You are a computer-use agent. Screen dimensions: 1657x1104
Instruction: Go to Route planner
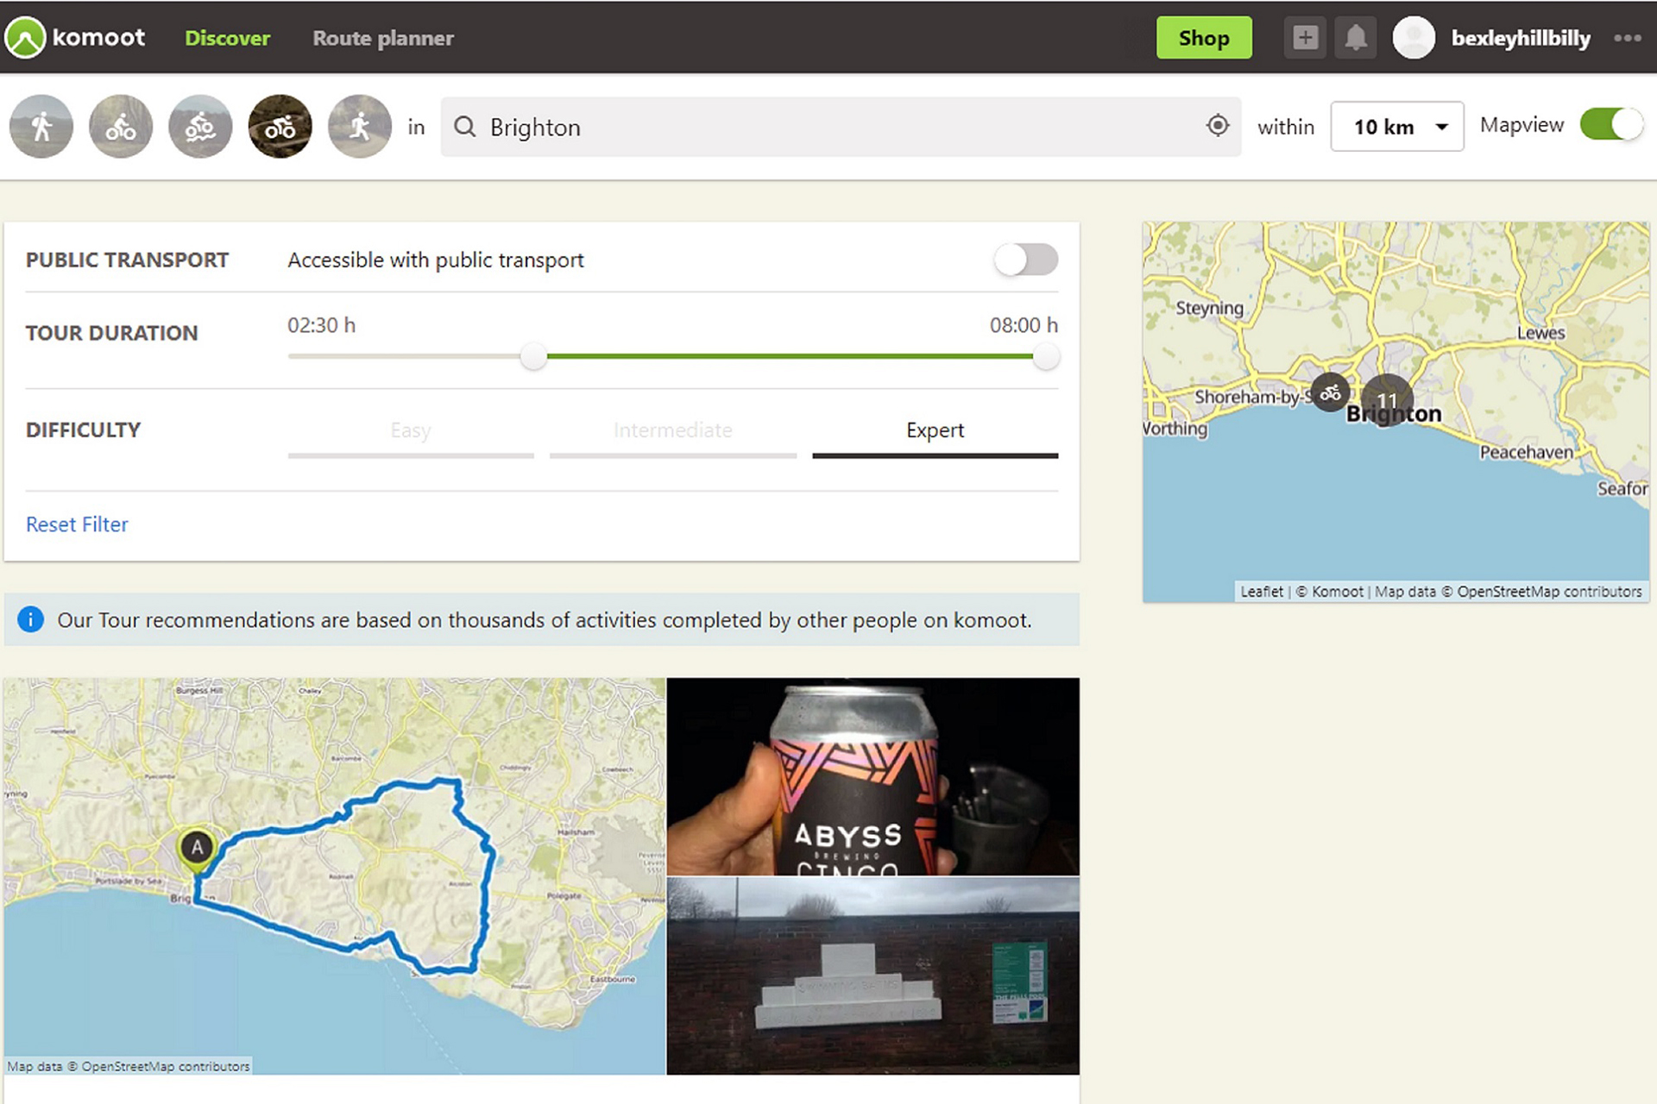pos(382,38)
